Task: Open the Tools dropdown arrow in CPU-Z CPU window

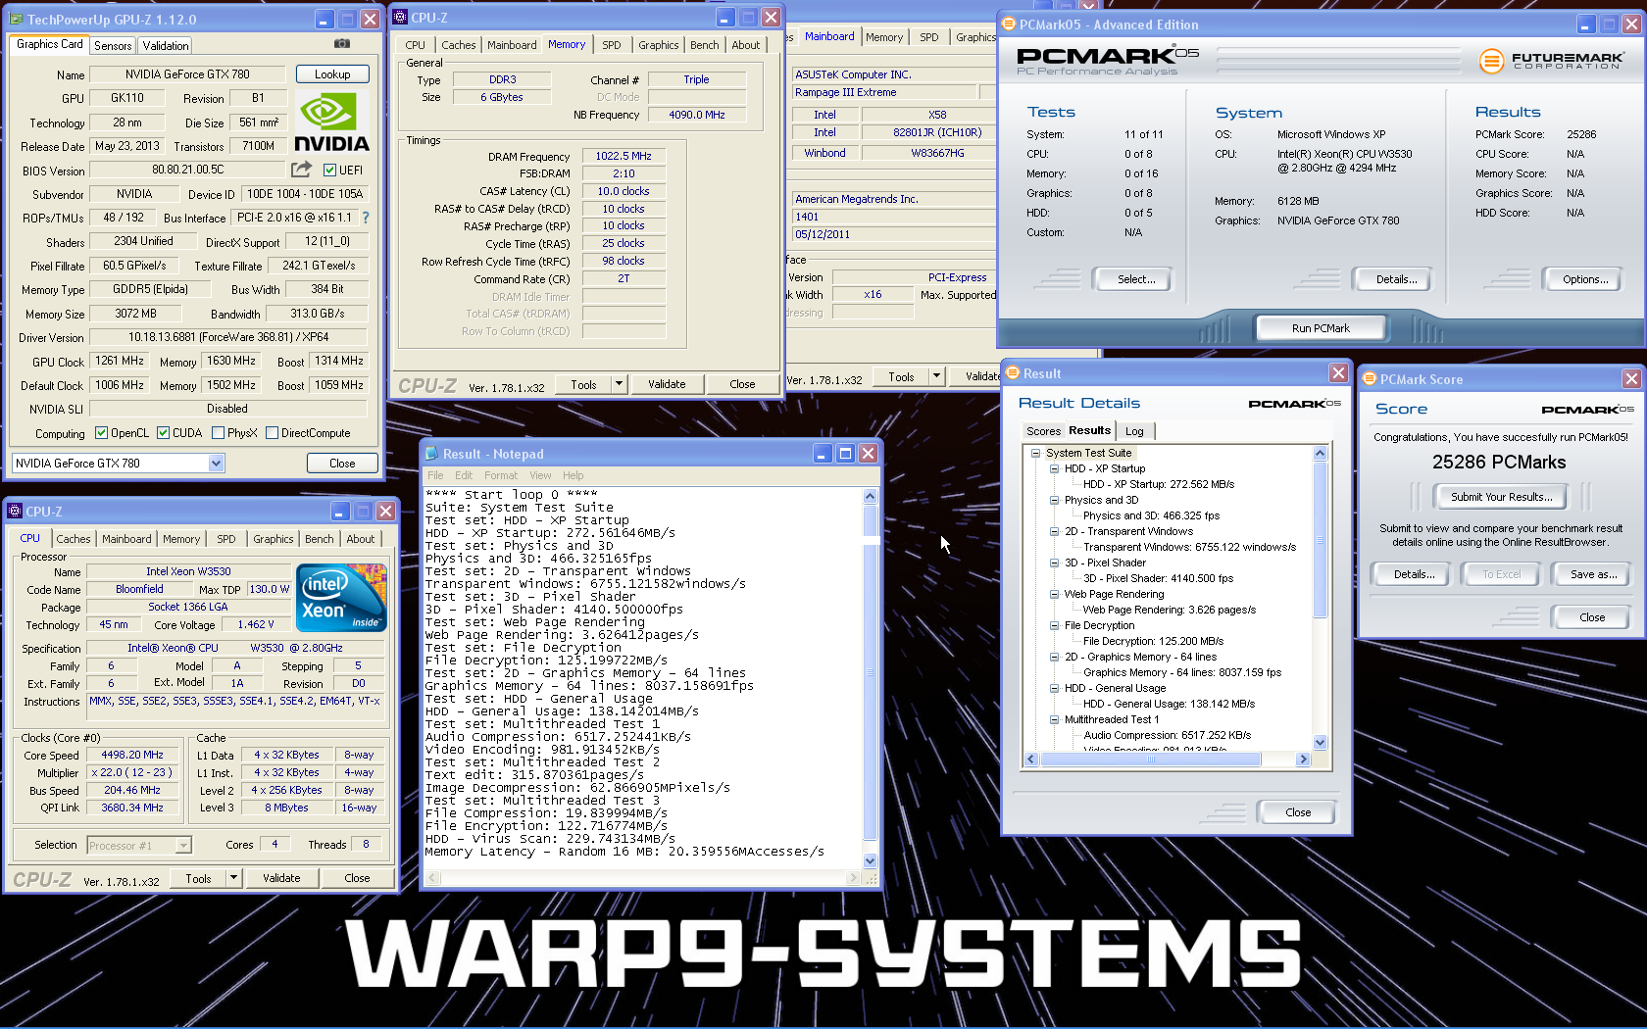Action: [233, 878]
